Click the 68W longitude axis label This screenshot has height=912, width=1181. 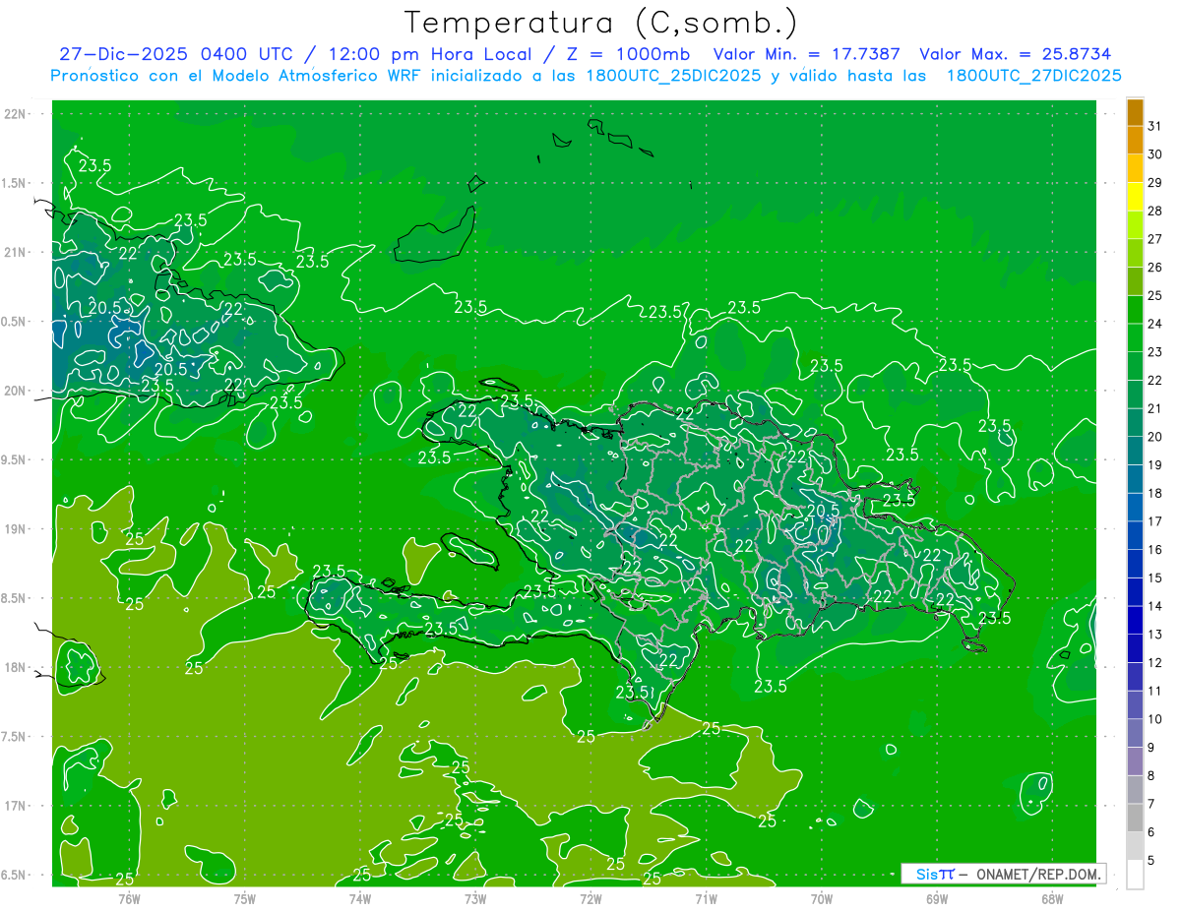tap(1052, 899)
